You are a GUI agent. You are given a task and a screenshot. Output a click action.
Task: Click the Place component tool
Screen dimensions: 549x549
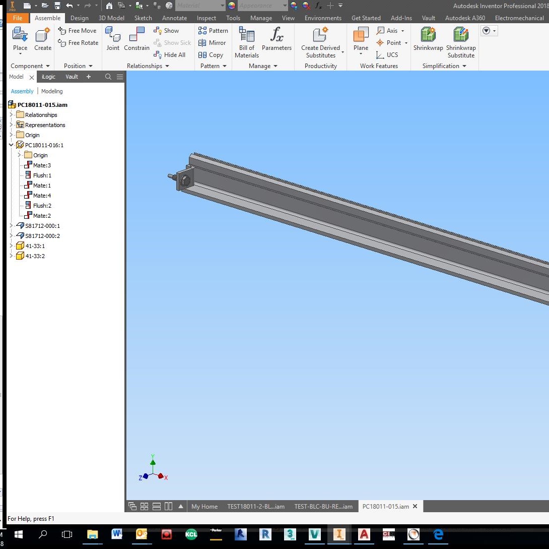[x=20, y=40]
